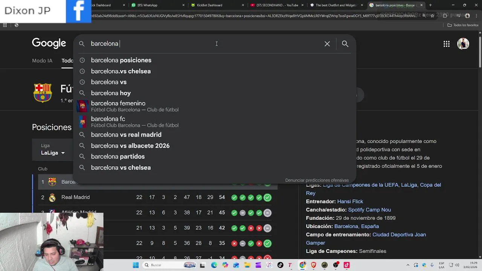This screenshot has height=271, width=482.
Task: Open 'Spotify Camp Nou' stadium link
Action: pos(369,210)
